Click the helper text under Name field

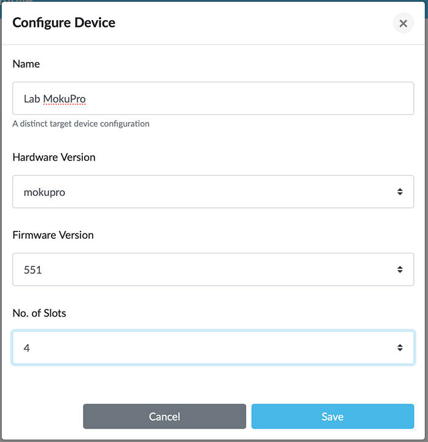point(81,123)
